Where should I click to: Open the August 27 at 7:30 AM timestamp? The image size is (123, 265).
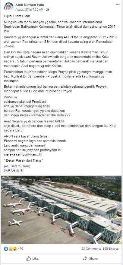click(30, 10)
